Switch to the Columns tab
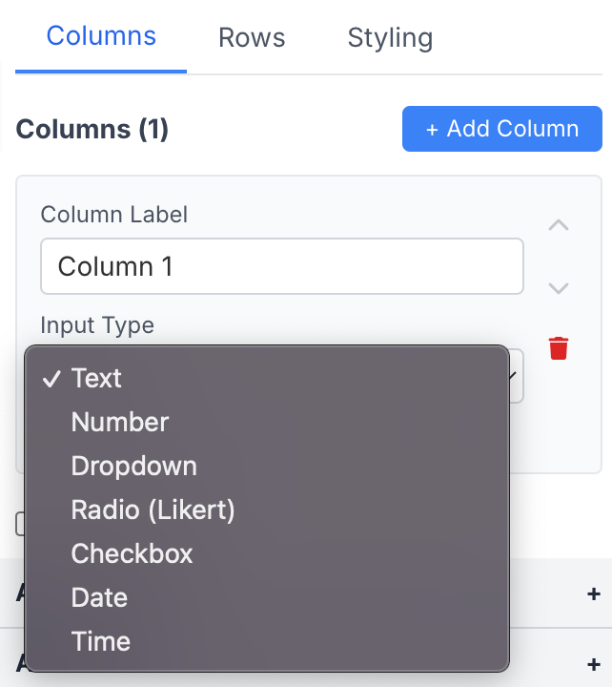Screen dimensions: 612x687 [101, 37]
